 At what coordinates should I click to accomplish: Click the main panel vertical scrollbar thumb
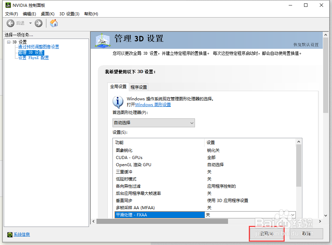(326, 75)
